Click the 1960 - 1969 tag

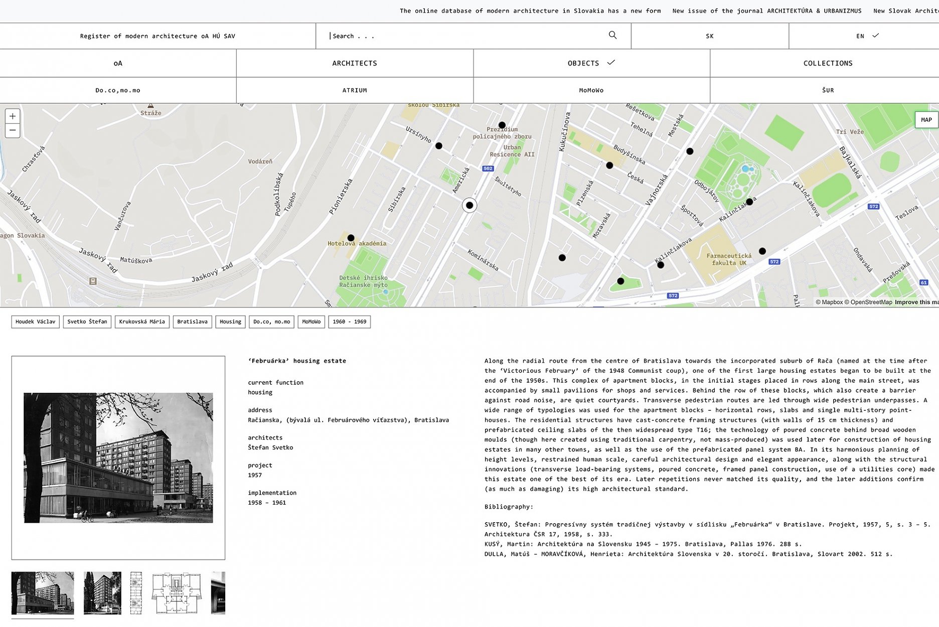point(349,322)
